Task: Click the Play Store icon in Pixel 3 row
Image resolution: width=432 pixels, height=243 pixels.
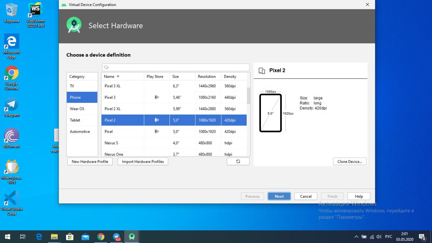Action: pos(157,97)
